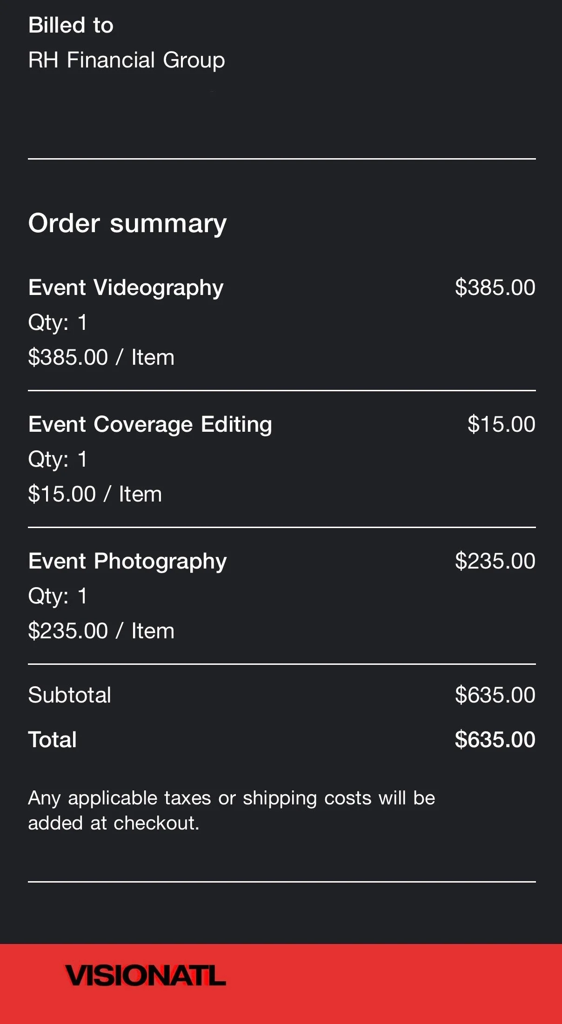Select the Event Coverage Editing title
Viewport: 562px width, 1024px height.
click(x=150, y=425)
